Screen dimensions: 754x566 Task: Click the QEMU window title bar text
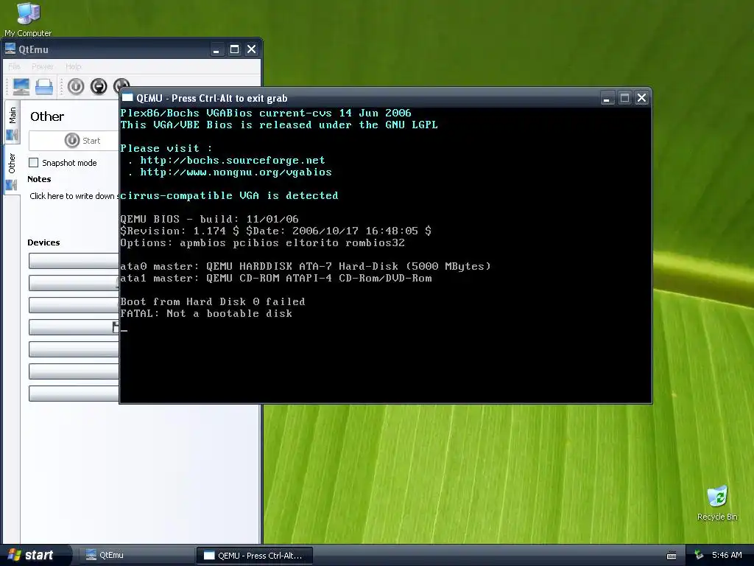click(211, 98)
